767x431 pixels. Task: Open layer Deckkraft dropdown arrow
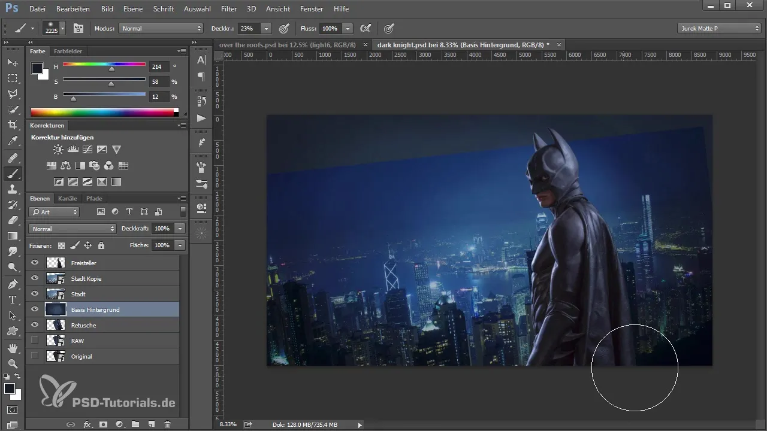tap(180, 229)
